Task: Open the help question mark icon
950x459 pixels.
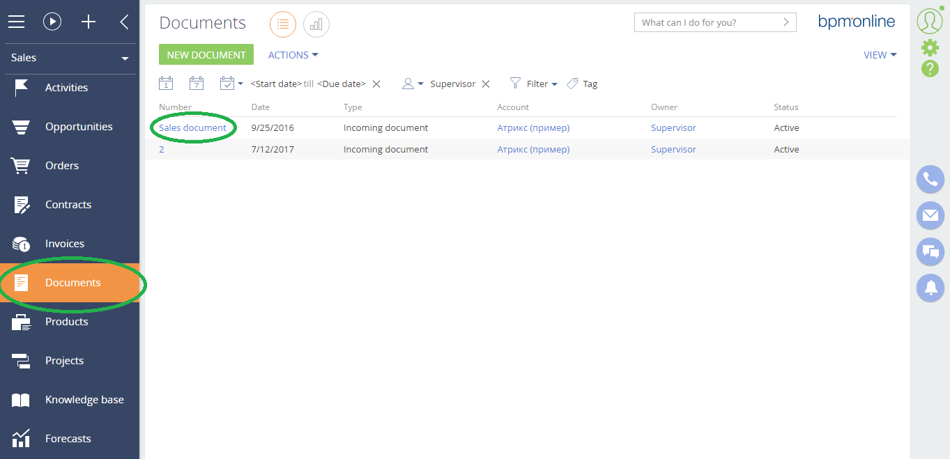Action: [x=930, y=68]
